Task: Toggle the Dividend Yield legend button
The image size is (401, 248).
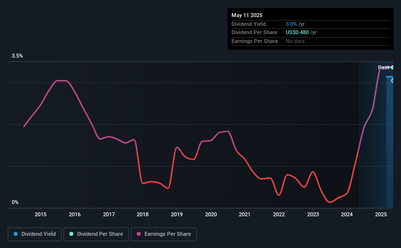Action: tap(35, 234)
